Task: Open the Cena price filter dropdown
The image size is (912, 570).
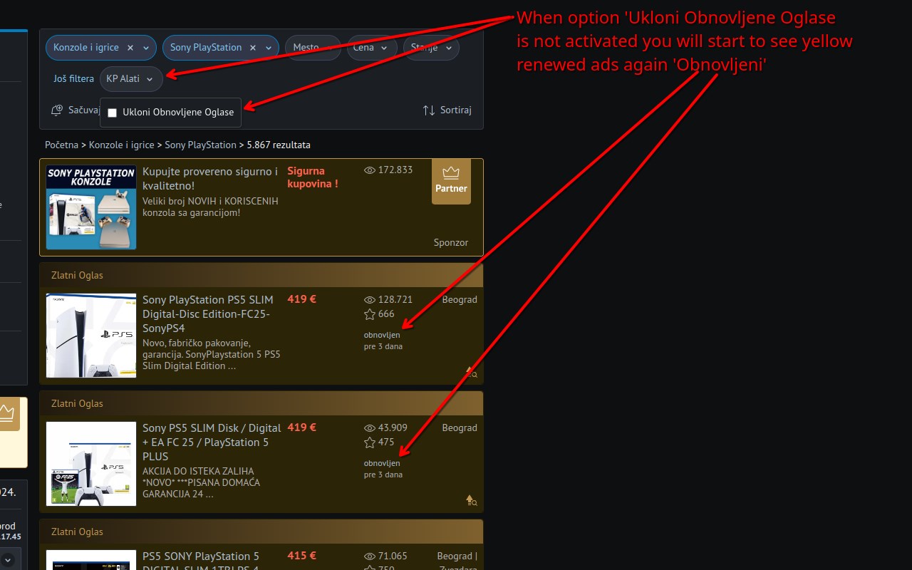Action: (x=372, y=48)
